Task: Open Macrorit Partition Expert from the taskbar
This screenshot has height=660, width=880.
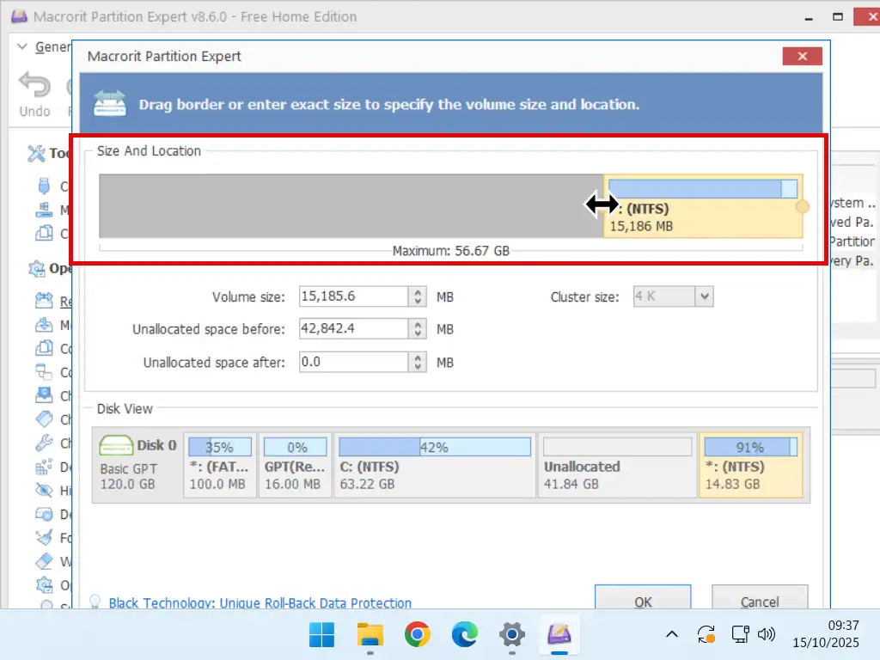Action: [x=559, y=635]
